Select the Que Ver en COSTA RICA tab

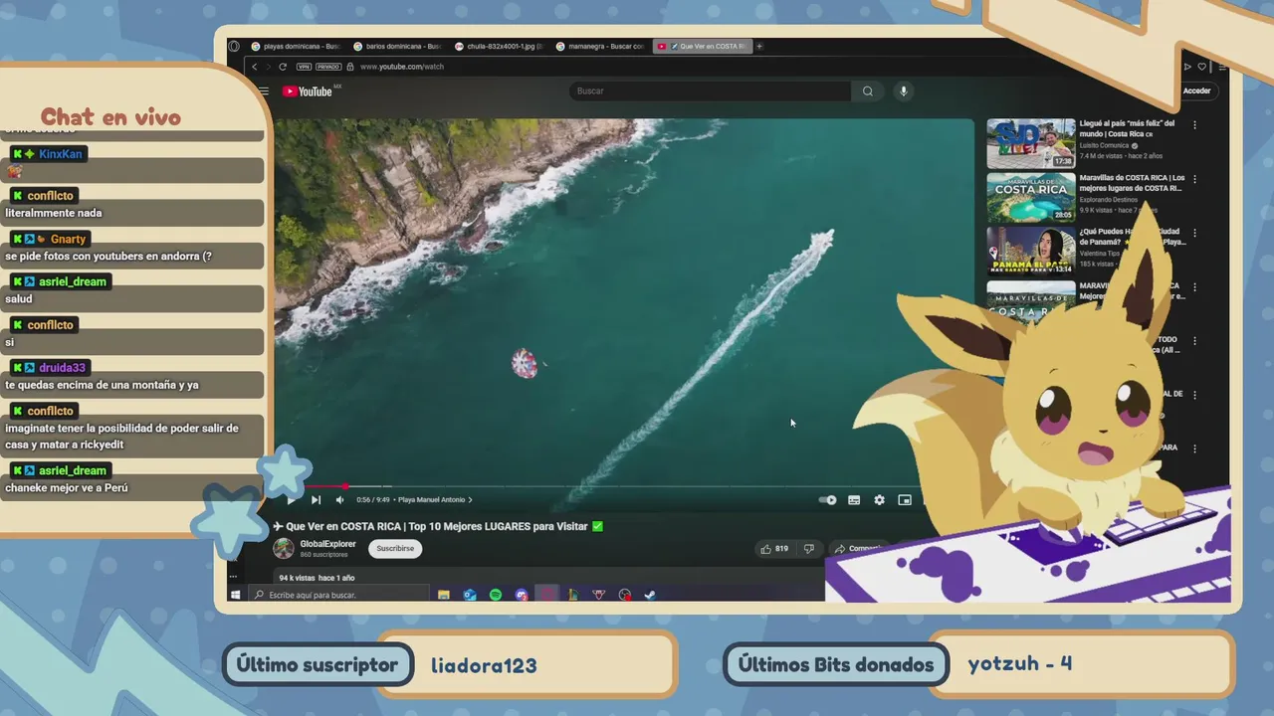(x=702, y=46)
